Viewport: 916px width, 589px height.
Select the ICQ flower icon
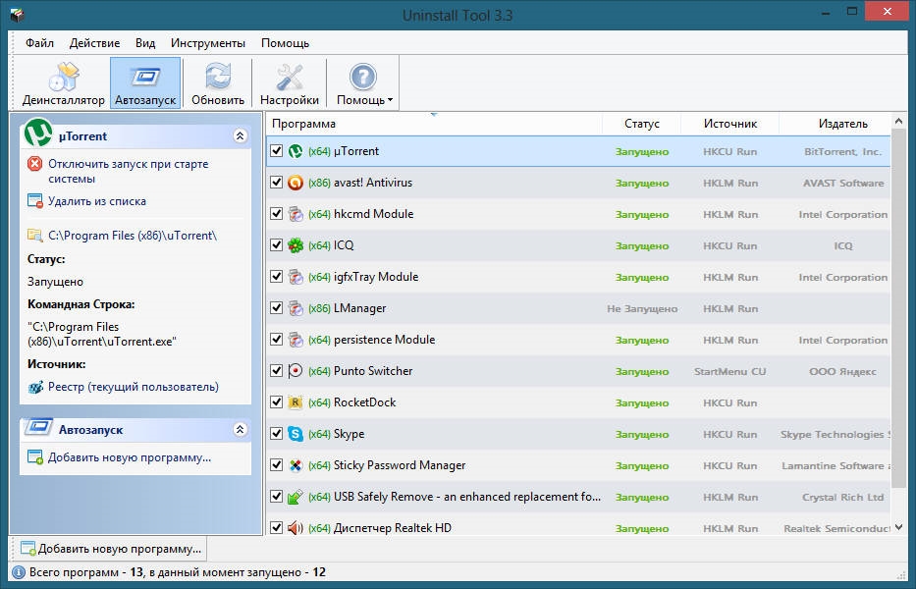296,245
